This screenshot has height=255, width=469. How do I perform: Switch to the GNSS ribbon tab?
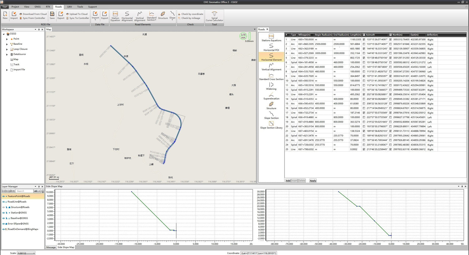coord(37,7)
